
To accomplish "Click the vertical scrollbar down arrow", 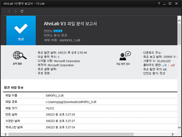I will coord(179,127).
